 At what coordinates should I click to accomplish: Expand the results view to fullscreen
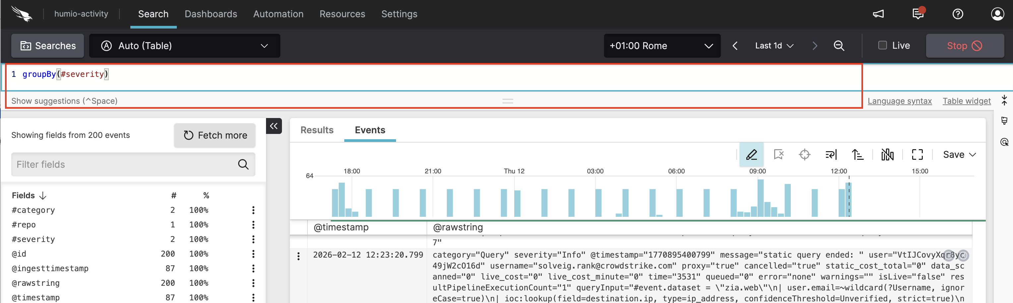917,154
